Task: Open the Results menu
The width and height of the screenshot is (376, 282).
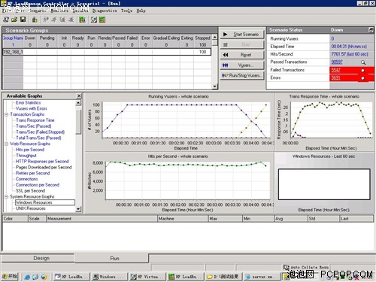Action: [x=80, y=11]
